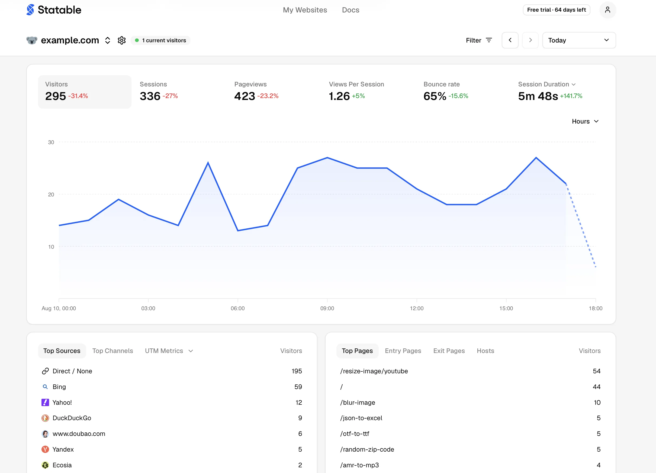Go to next date period arrow
656x473 pixels.
tap(530, 40)
